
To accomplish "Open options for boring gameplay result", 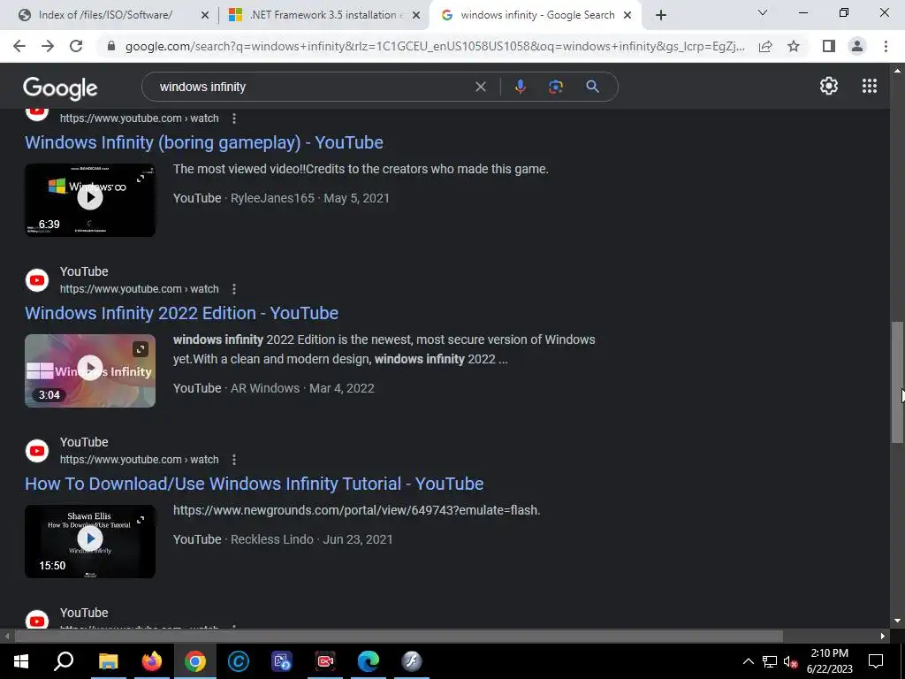I will tap(233, 118).
